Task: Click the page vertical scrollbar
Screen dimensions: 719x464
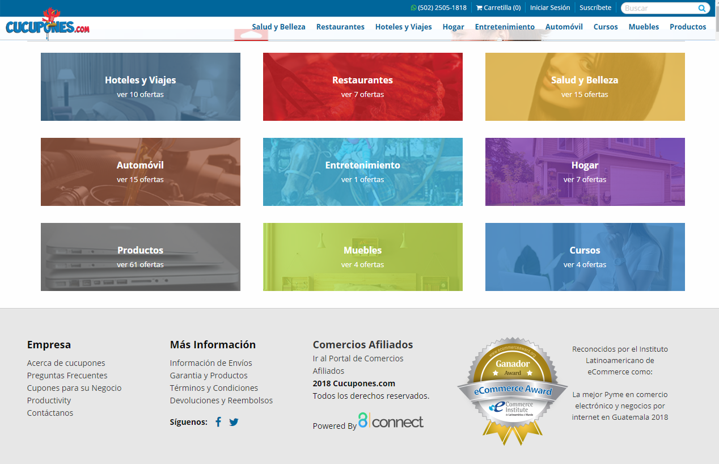Action: 716,232
